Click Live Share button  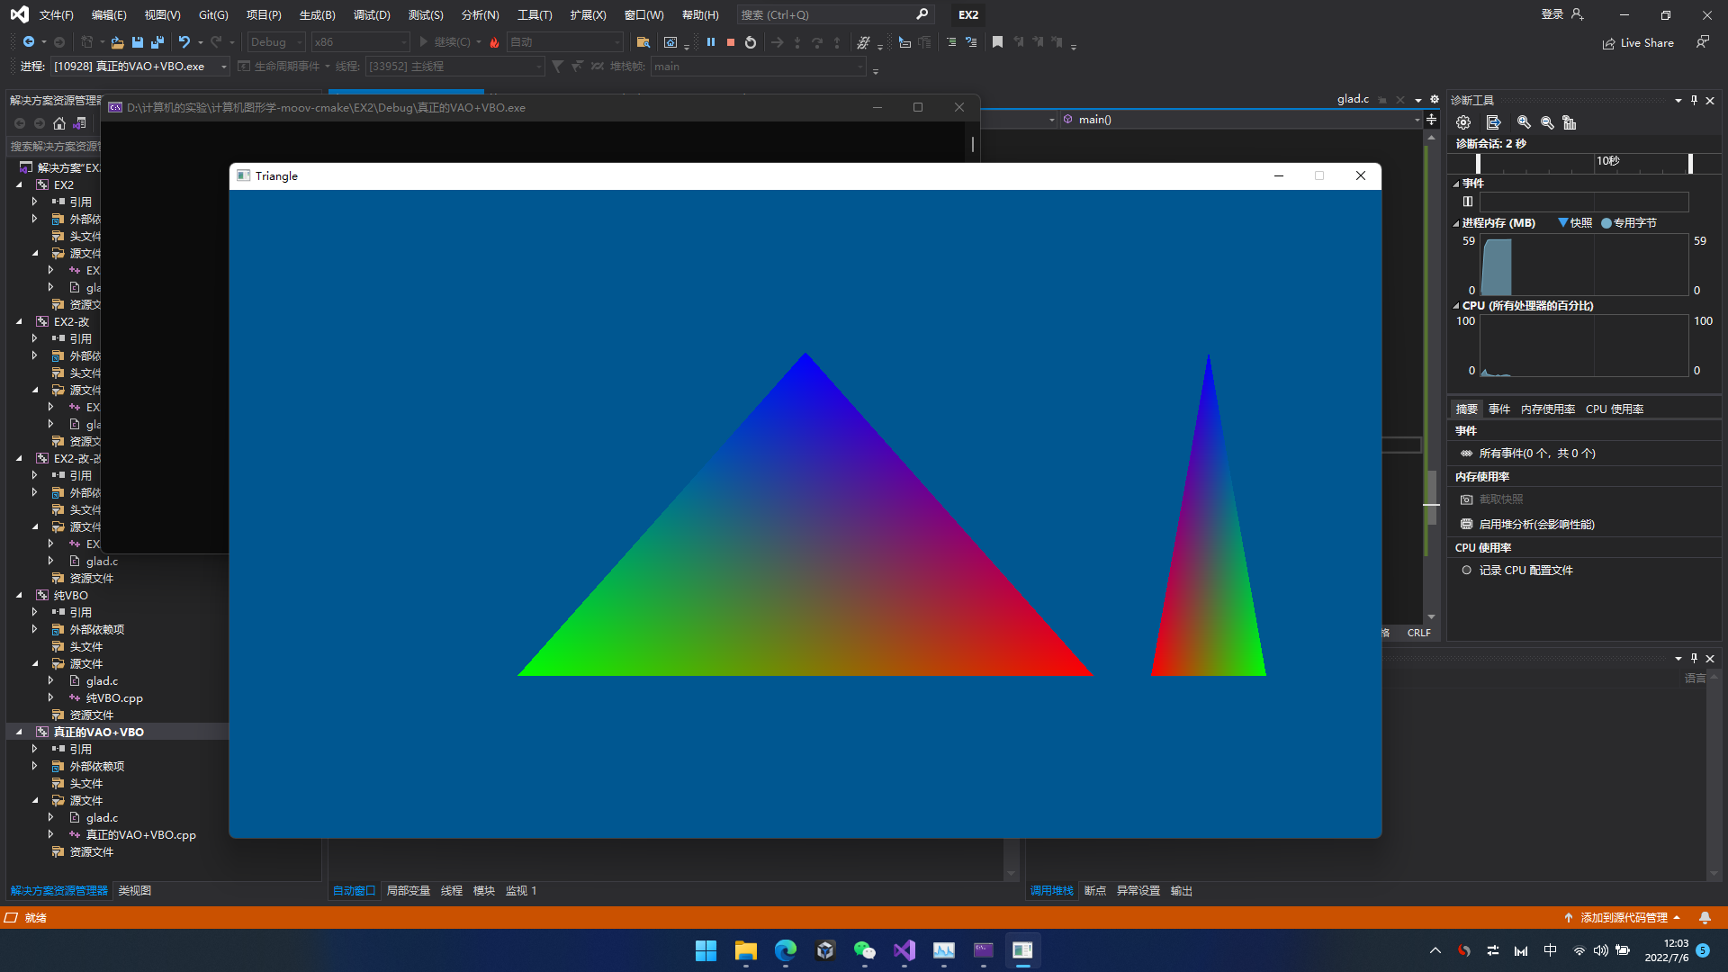click(1638, 42)
